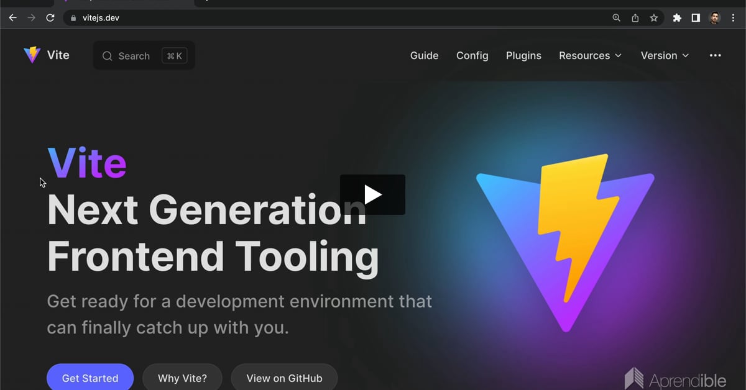Click the 'Next Generation' headline text
Image resolution: width=746 pixels, height=390 pixels.
[206, 210]
